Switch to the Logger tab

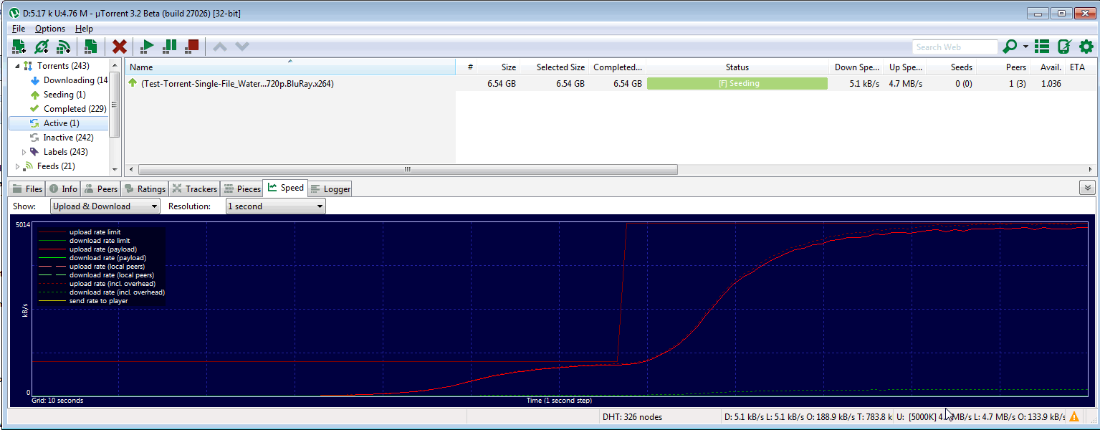click(x=330, y=188)
